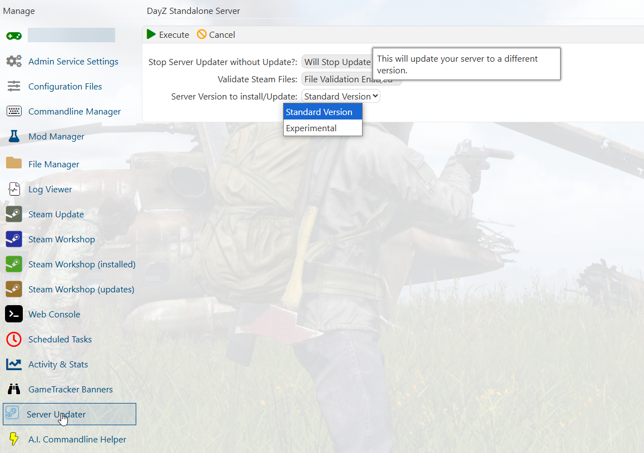
Task: Click the Cancel button label
Action: (x=222, y=35)
